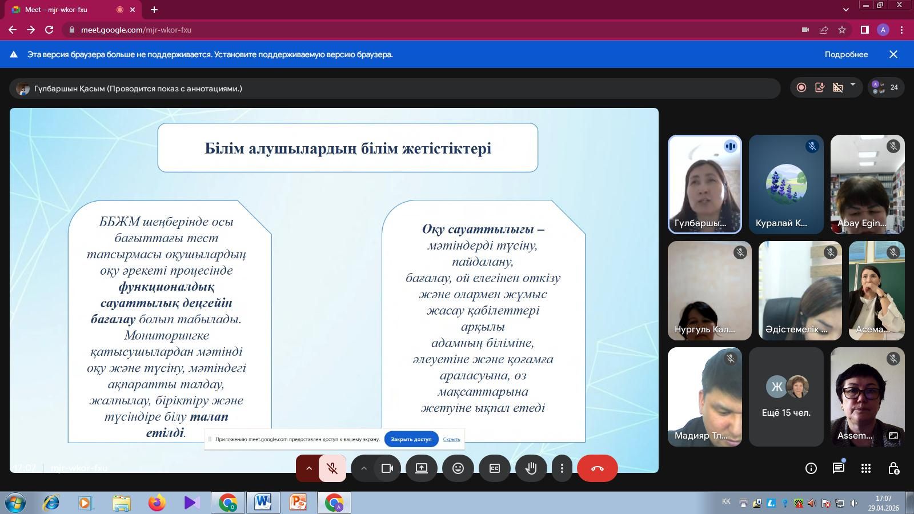Select the Meet – mjr-wkor-fxu browser tab
Image resolution: width=914 pixels, height=514 pixels.
click(63, 10)
